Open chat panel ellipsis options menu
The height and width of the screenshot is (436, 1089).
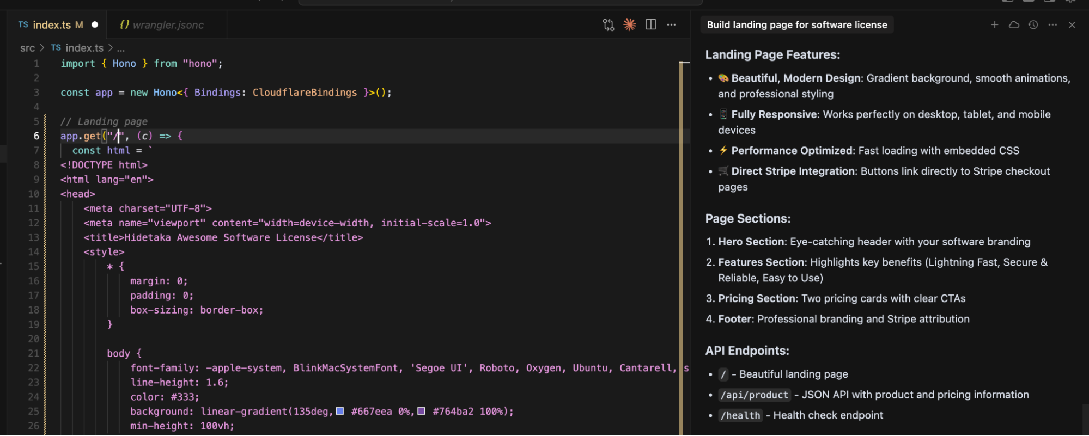coord(1053,25)
